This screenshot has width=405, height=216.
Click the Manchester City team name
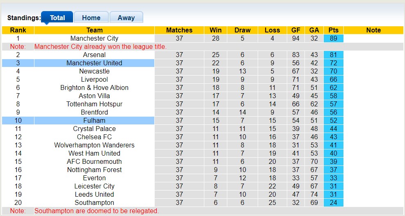click(94, 38)
